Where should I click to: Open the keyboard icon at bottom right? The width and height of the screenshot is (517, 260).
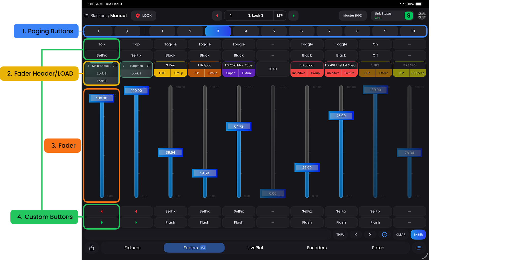(x=419, y=248)
